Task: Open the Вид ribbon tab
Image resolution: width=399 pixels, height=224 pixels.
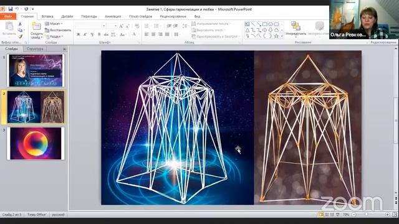Action: [x=197, y=16]
